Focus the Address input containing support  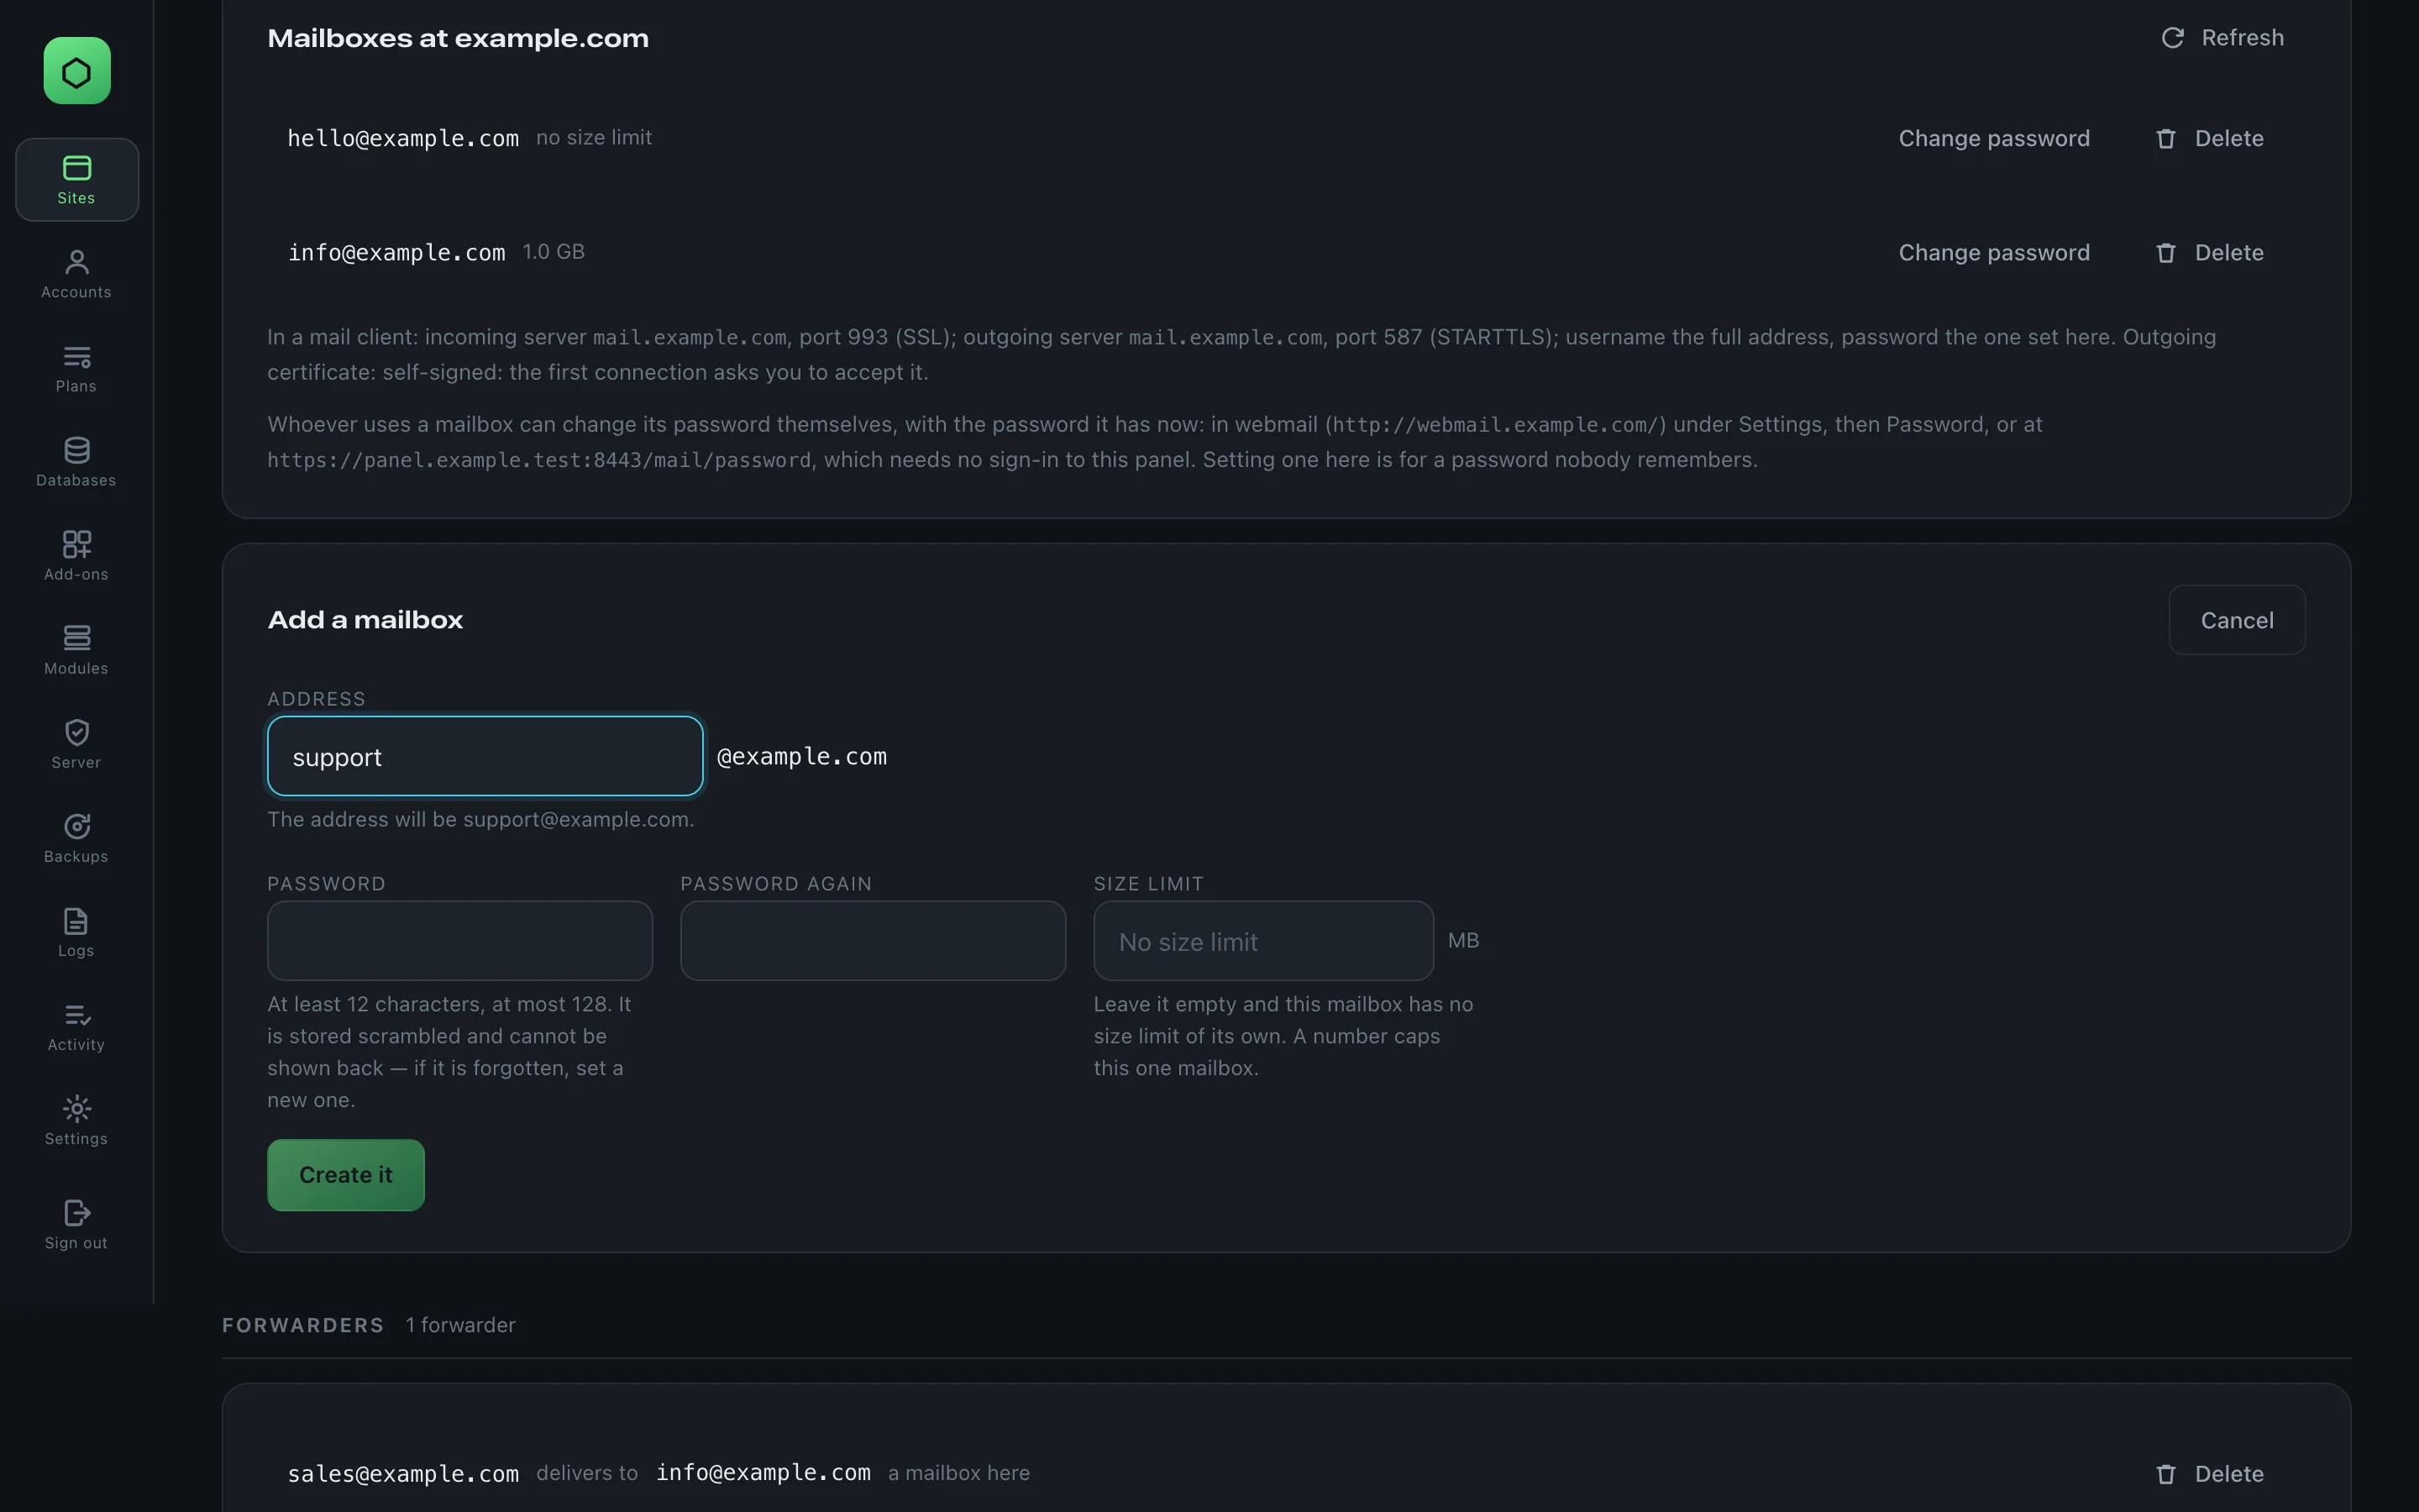[x=485, y=756]
